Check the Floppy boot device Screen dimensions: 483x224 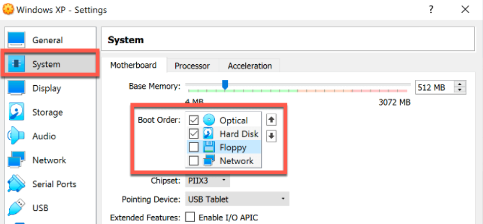[194, 147]
